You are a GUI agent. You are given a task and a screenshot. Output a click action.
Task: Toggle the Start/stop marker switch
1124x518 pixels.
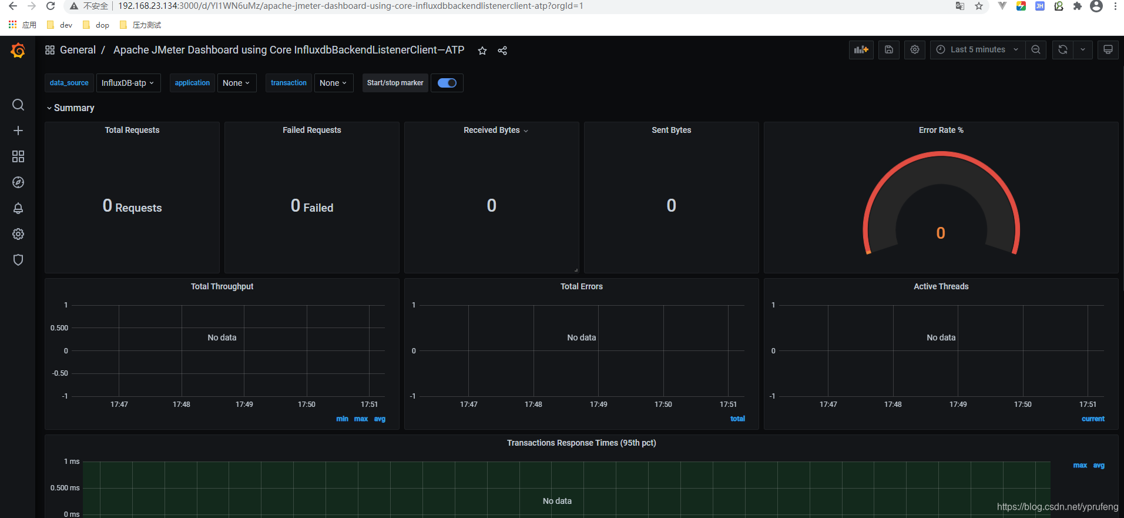tap(447, 83)
